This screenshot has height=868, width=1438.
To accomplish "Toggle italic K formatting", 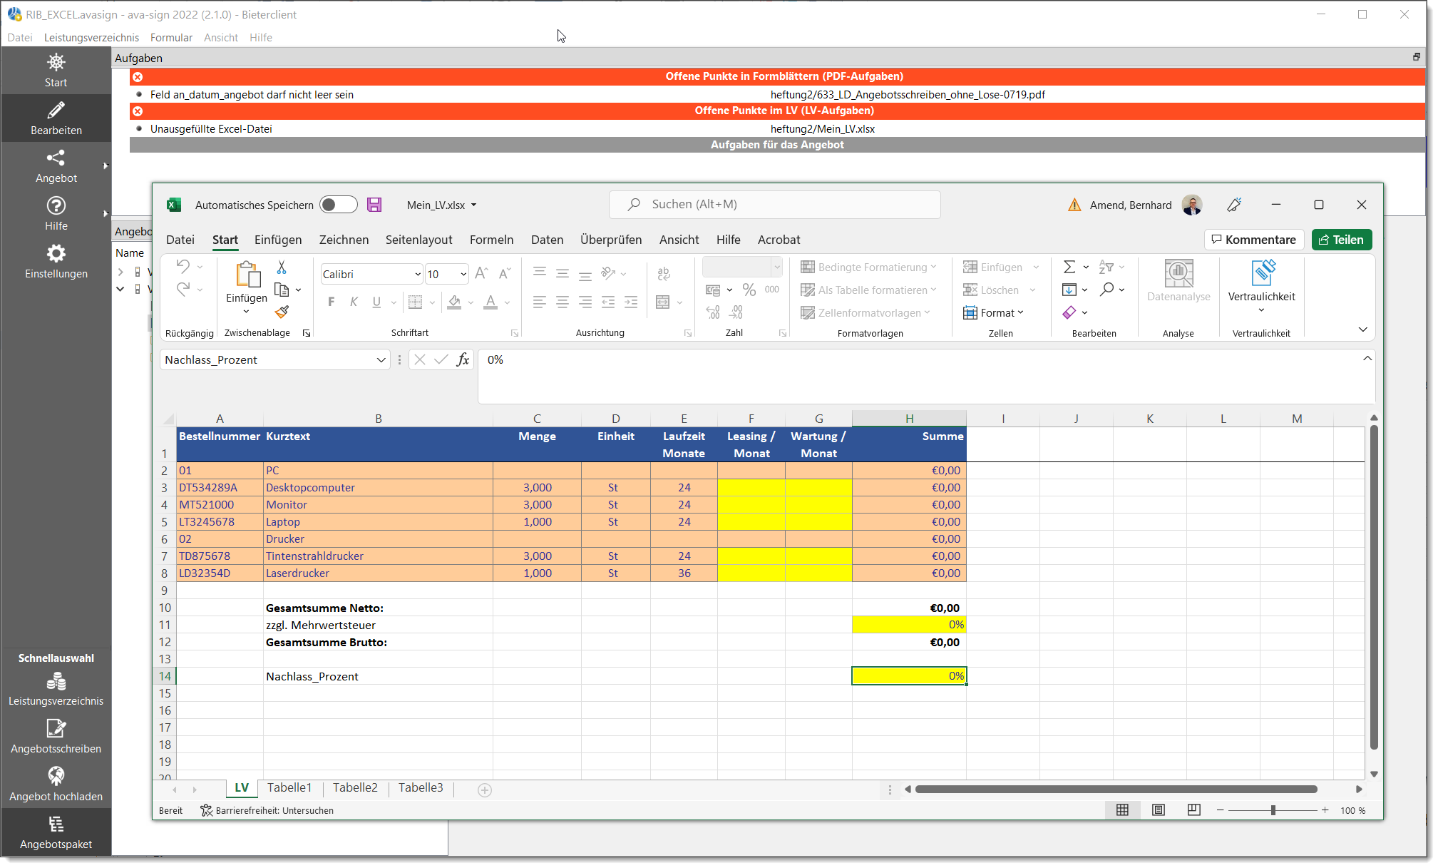I will pyautogui.click(x=354, y=302).
